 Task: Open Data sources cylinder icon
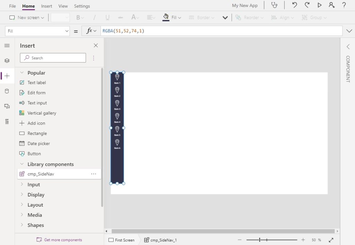click(x=7, y=91)
